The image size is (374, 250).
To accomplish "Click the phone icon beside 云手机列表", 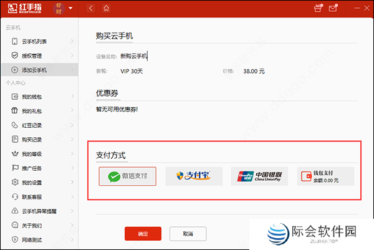I will pos(15,41).
